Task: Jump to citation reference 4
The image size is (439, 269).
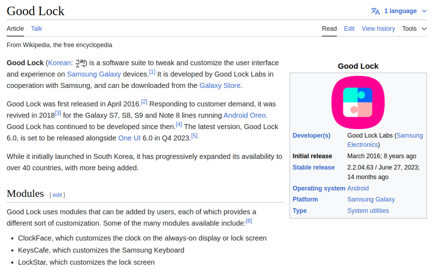Action: point(179,125)
